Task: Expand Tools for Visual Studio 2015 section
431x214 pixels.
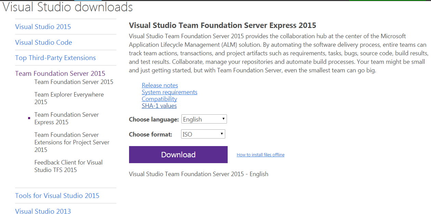Action: (x=57, y=196)
